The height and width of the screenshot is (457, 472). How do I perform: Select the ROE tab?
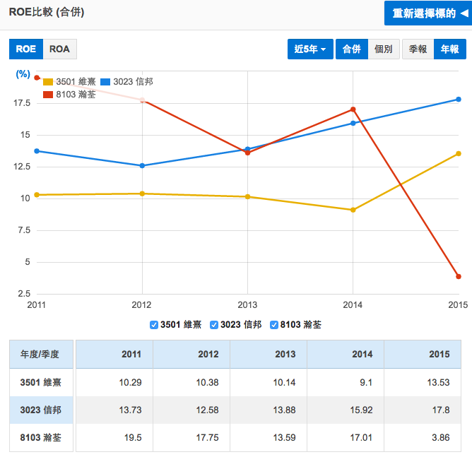click(25, 49)
